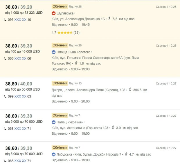The width and height of the screenshot is (180, 166).
Task: Show the phone number in the Палац «Україна» listing
Action: point(20,129)
